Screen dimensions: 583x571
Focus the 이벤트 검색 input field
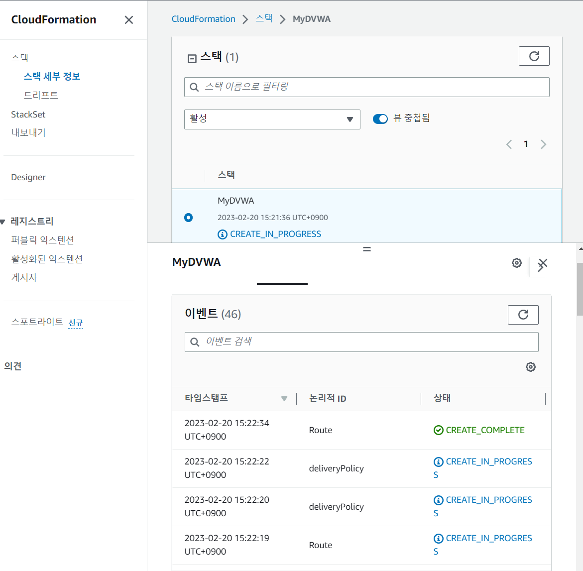(361, 342)
